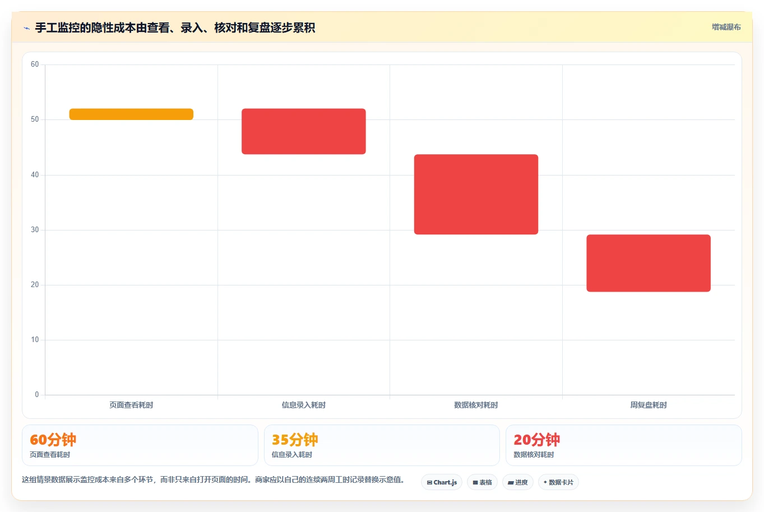Click the x-axis label 页面查看耗时
The image size is (764, 512).
coord(131,405)
